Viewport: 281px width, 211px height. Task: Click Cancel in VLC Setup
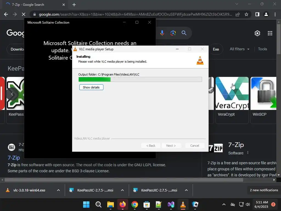195,146
